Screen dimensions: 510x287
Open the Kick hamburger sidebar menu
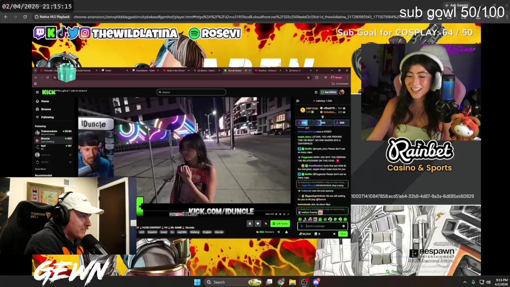(x=37, y=92)
